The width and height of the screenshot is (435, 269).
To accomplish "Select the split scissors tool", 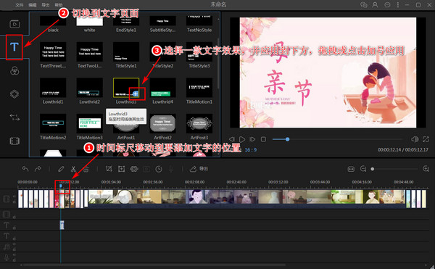I will coord(73,169).
